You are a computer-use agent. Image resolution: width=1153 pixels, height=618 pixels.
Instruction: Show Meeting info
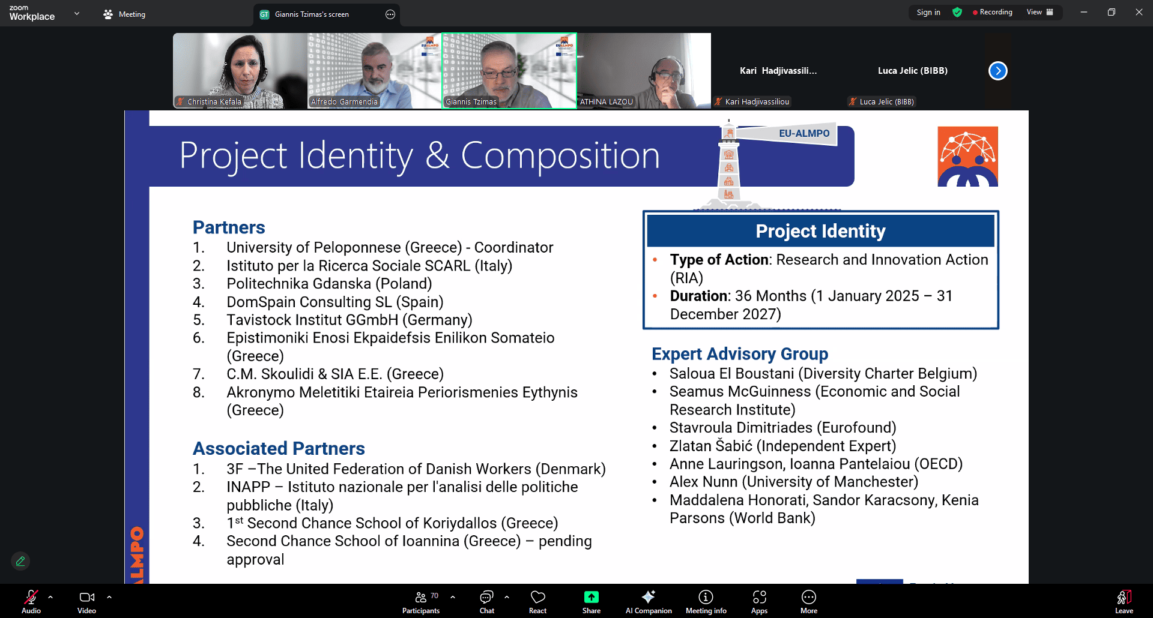pyautogui.click(x=706, y=601)
